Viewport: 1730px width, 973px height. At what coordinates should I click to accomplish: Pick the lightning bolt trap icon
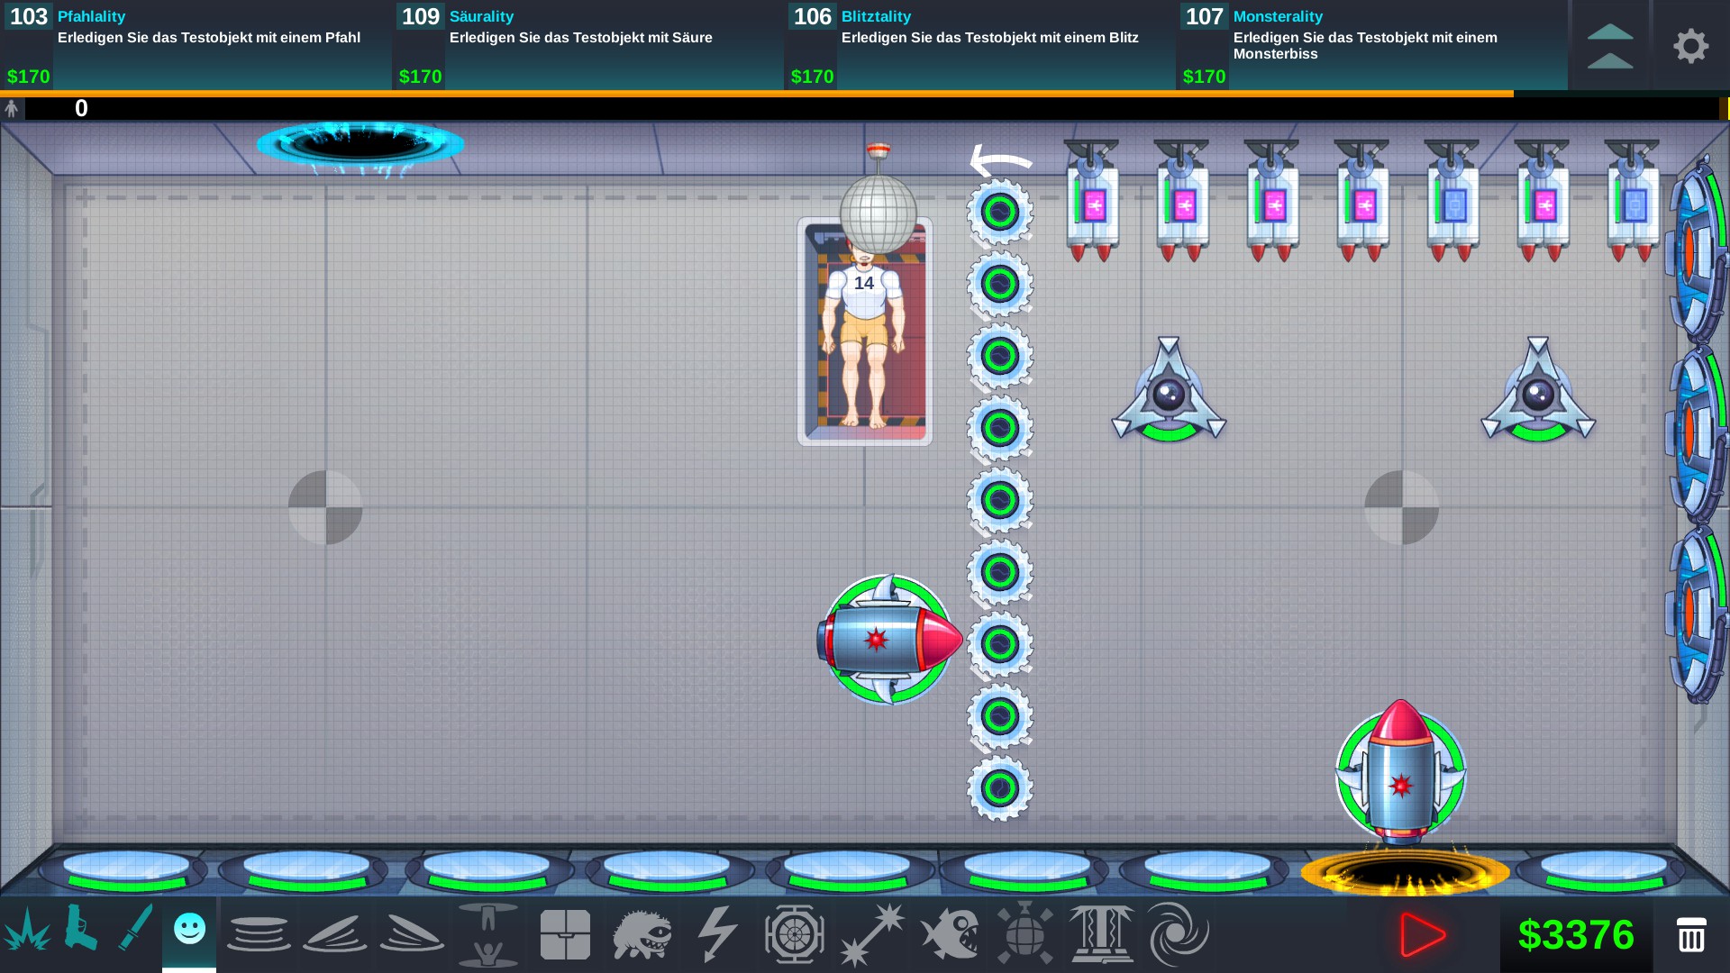click(717, 934)
